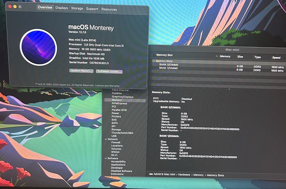The width and height of the screenshot is (286, 189).
Task: Click Hardware in the path bar
Action: pyautogui.click(x=184, y=175)
